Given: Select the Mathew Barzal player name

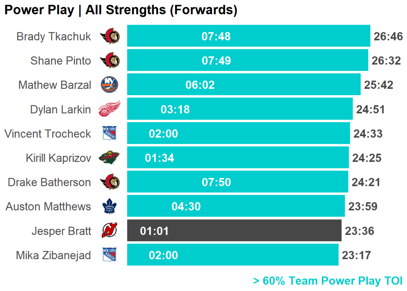Looking at the screenshot, I should coord(55,85).
